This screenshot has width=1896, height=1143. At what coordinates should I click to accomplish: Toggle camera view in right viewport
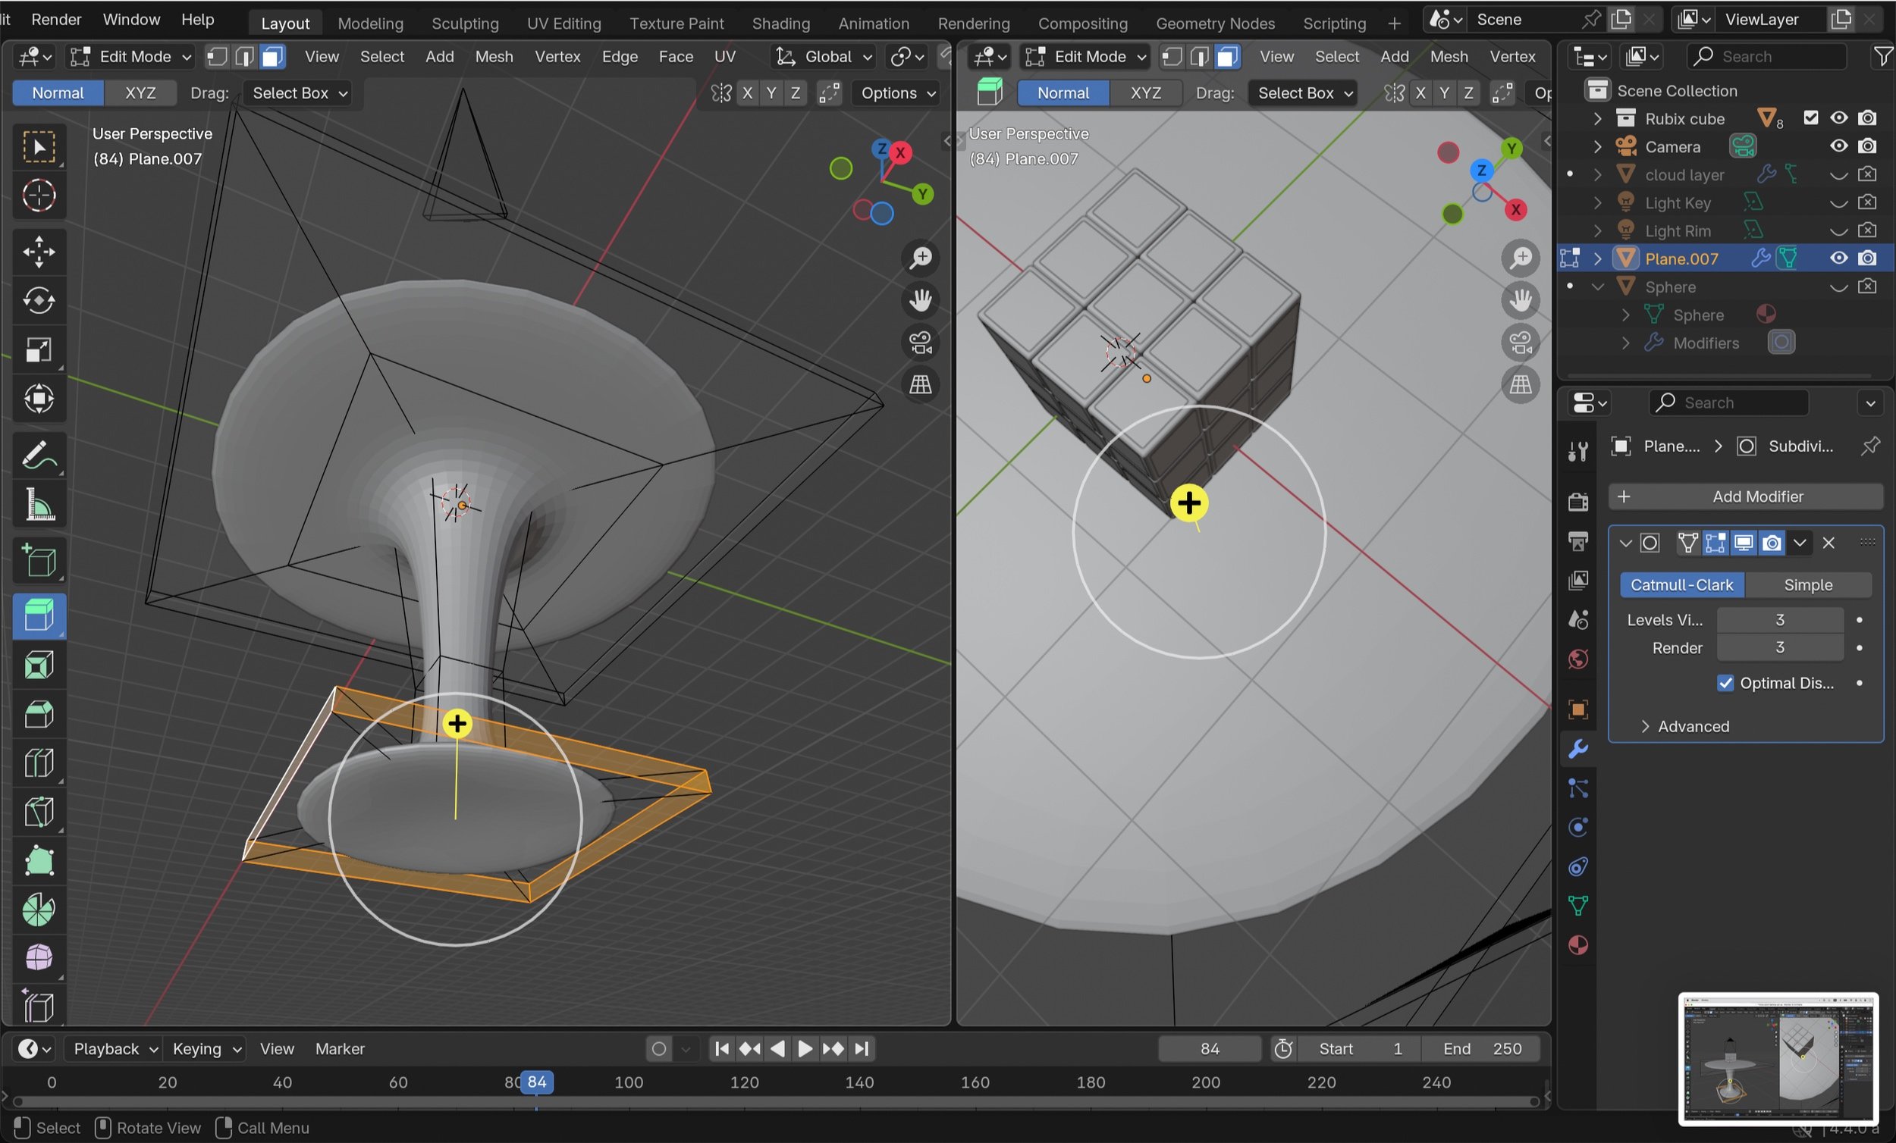pos(1521,343)
